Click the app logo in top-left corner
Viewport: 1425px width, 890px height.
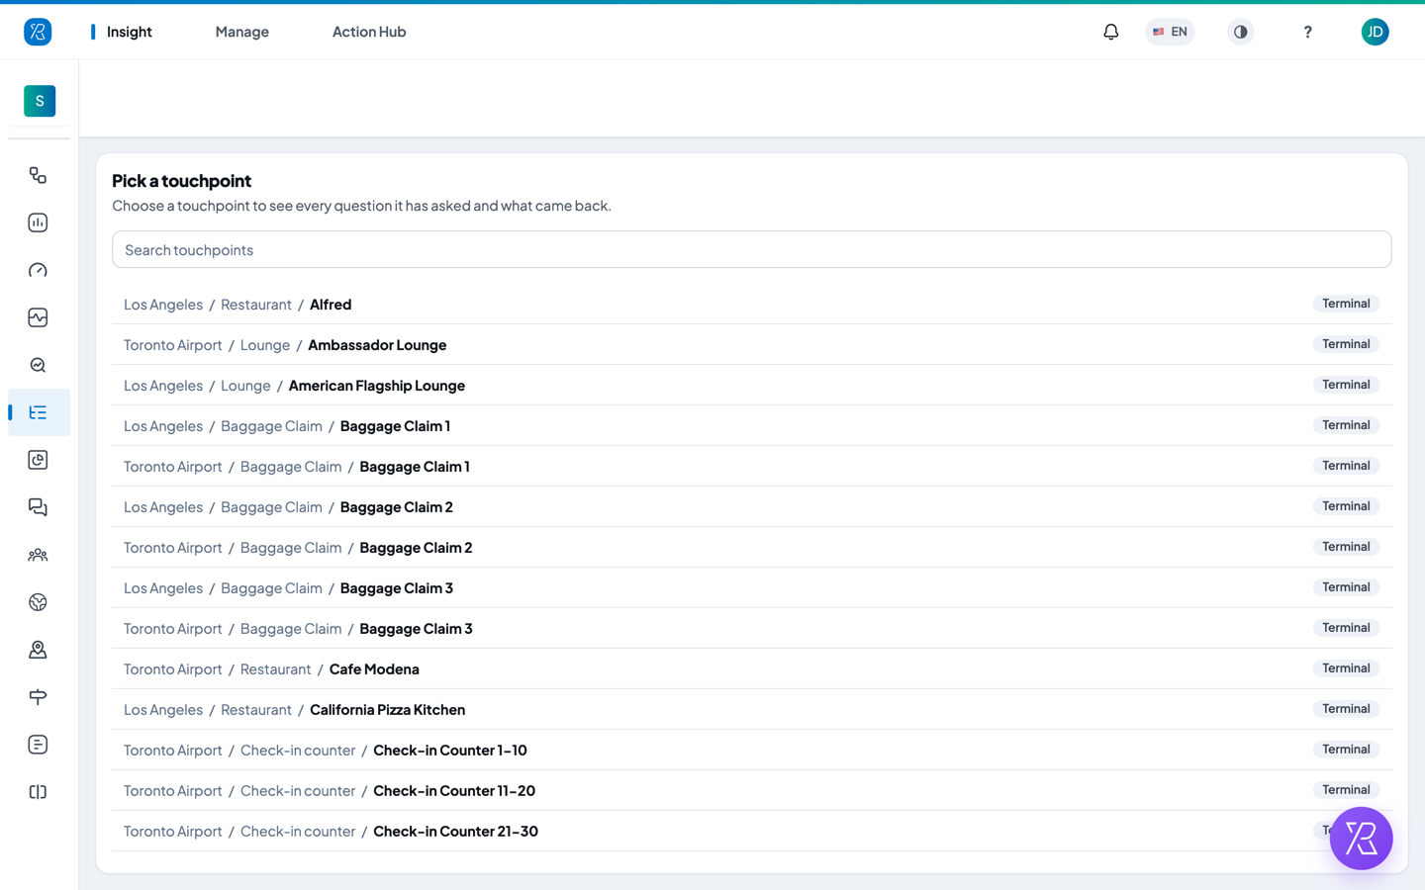tap(38, 32)
